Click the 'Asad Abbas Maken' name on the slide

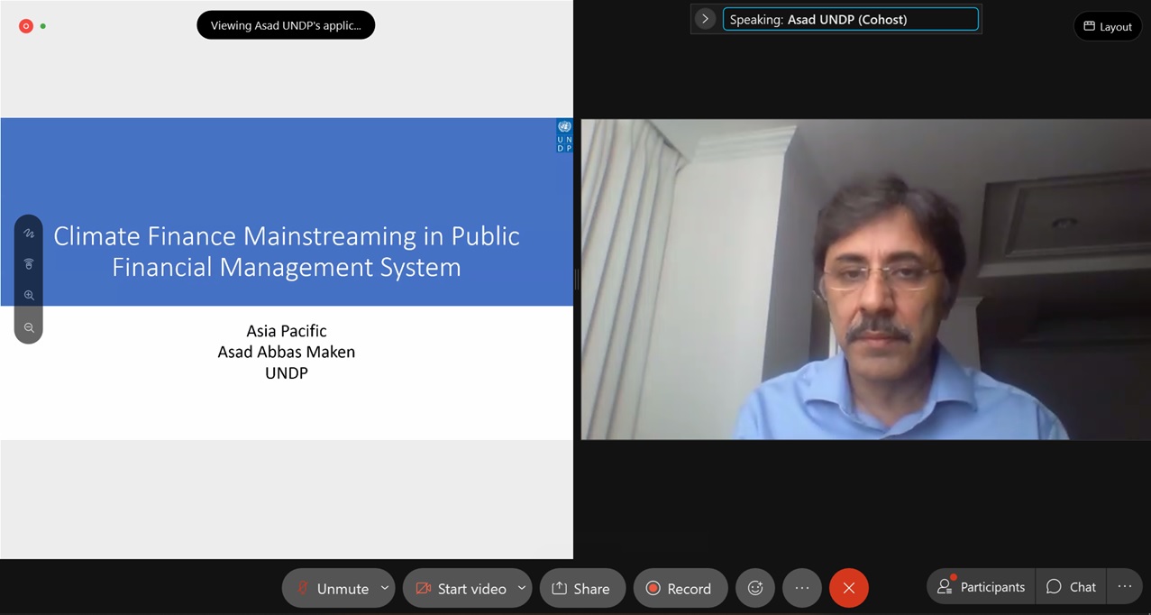[x=287, y=352]
